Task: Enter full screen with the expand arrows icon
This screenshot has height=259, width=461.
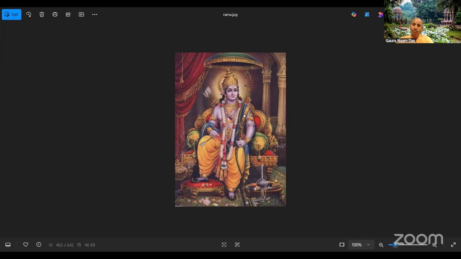Action: coord(453,245)
